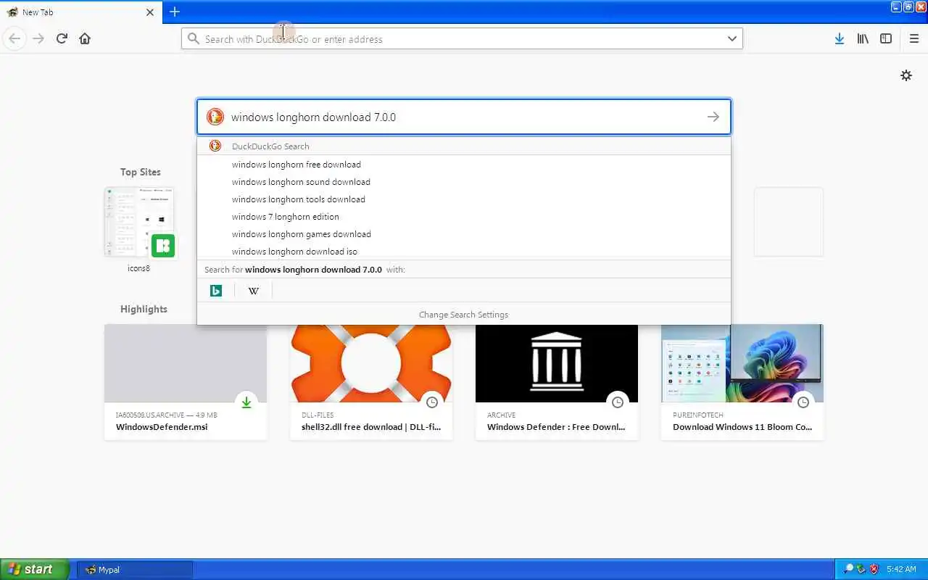Choose suggestion 'windows longhorn sound download'
The image size is (928, 580).
[x=464, y=182]
